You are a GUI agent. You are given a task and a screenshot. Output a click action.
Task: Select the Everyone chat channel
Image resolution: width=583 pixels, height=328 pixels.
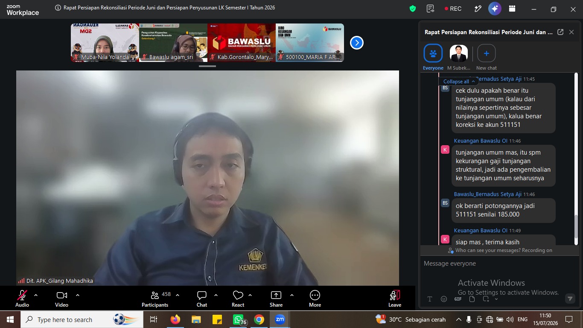pyautogui.click(x=433, y=57)
